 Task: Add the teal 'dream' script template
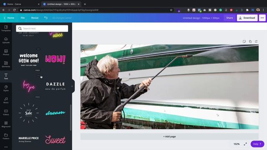(55, 113)
